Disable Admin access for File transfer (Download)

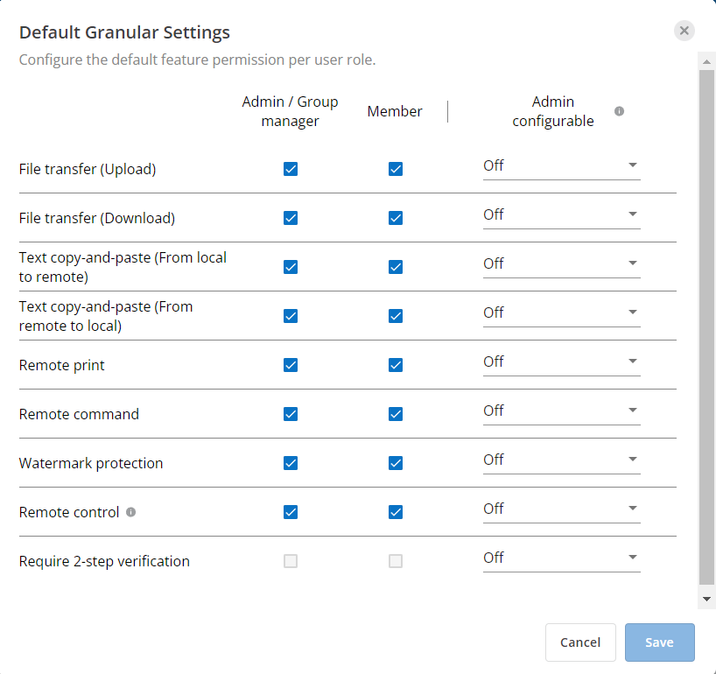pyautogui.click(x=290, y=218)
